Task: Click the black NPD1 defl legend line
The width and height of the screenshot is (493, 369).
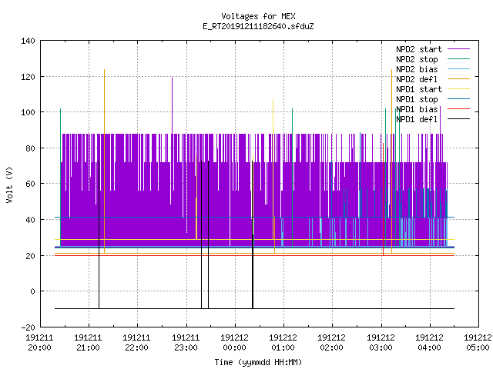Action: [x=459, y=119]
